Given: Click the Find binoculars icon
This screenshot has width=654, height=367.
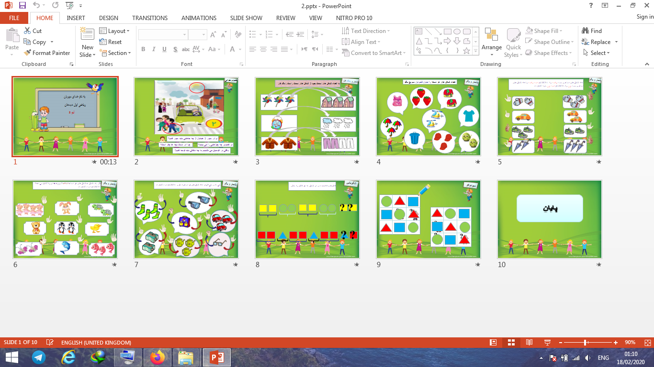Looking at the screenshot, I should click(585, 31).
